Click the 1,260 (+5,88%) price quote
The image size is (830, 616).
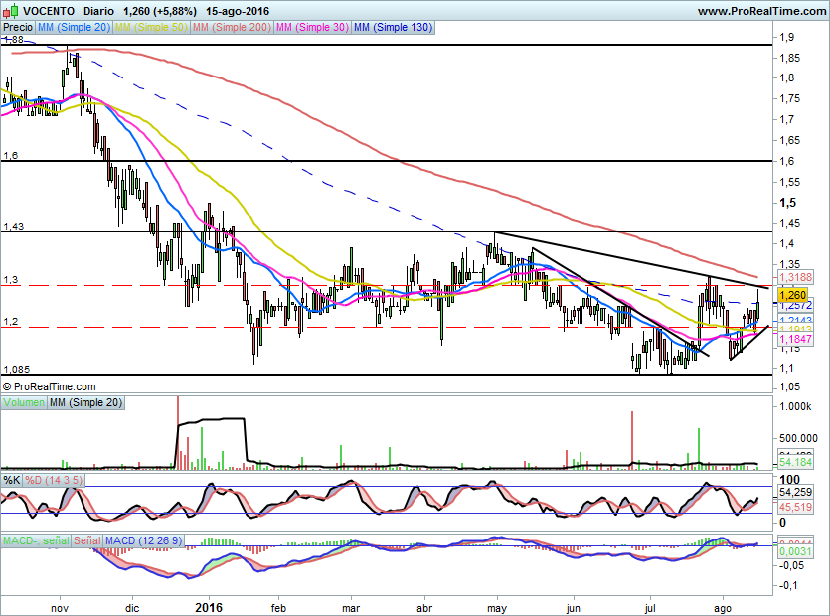click(x=160, y=11)
